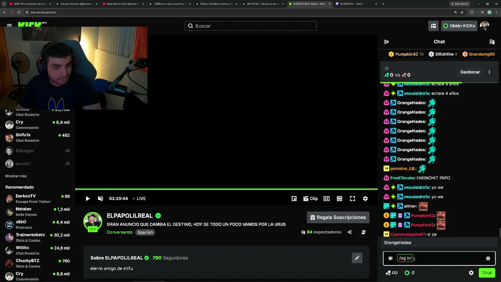Screen dimensions: 501x282
Task: Open the creator dashboard icon in header
Action: tap(433, 26)
